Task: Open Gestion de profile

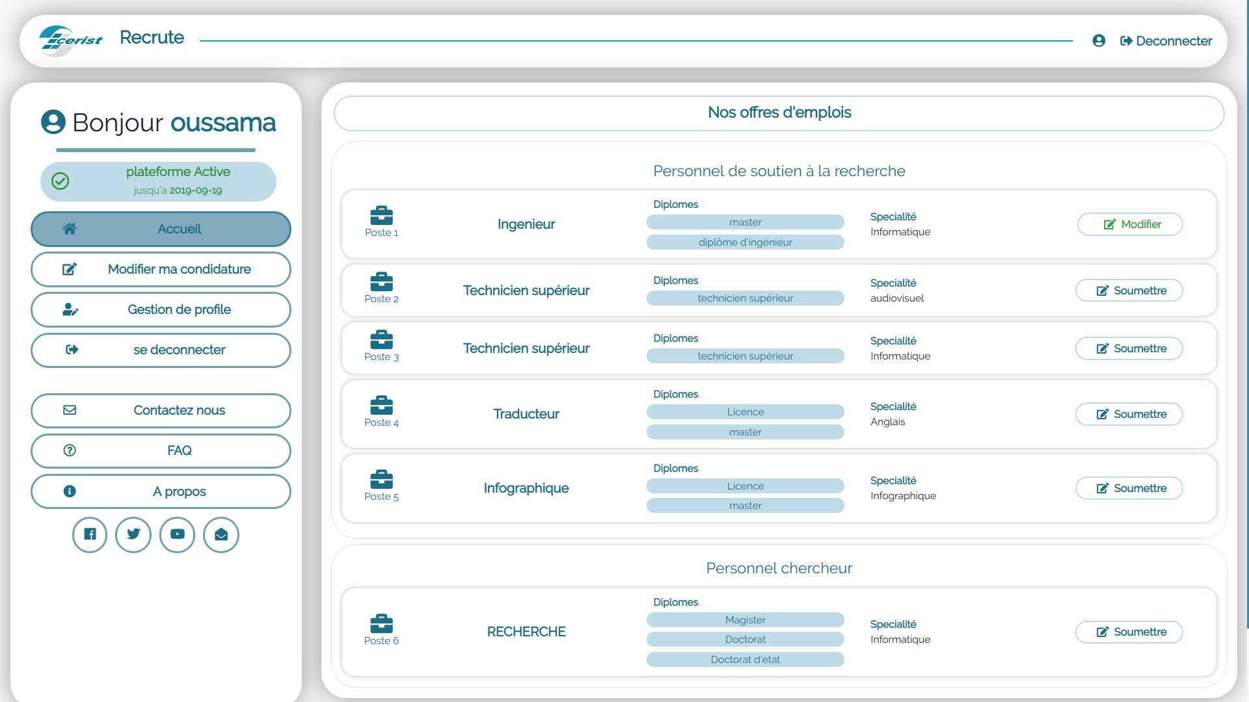Action: point(161,309)
